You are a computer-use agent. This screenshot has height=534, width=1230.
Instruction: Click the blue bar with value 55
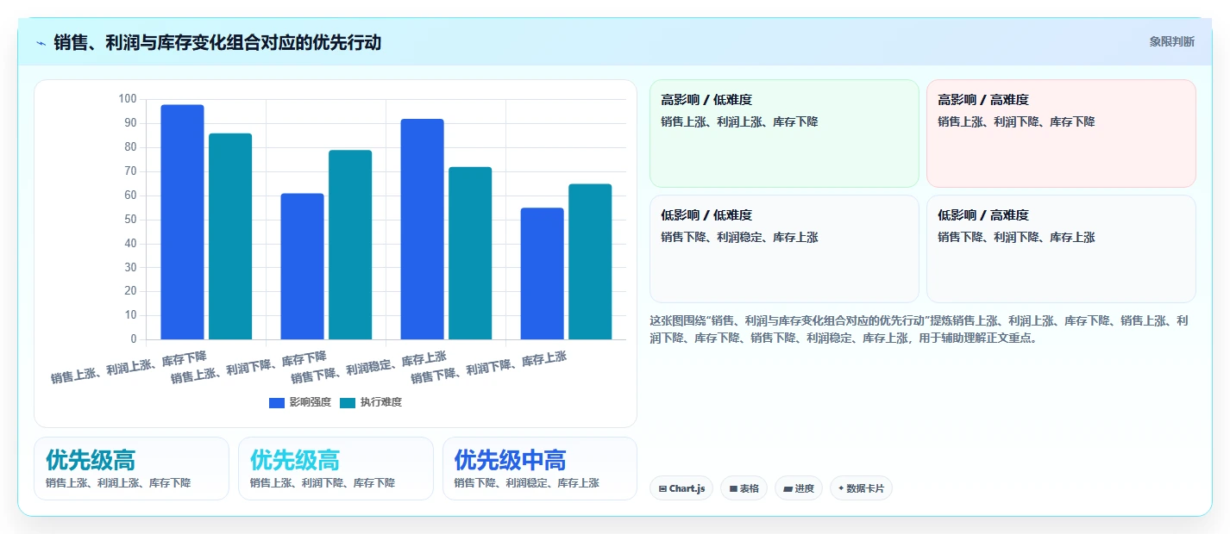pos(542,274)
